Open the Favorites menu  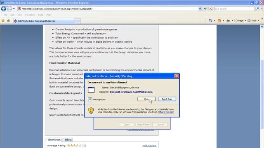coord(30,15)
